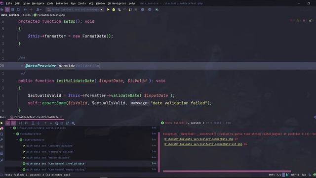Screen dimensions: 316x178
Task: Click the Back navigation arrow
Action: [25, 9]
